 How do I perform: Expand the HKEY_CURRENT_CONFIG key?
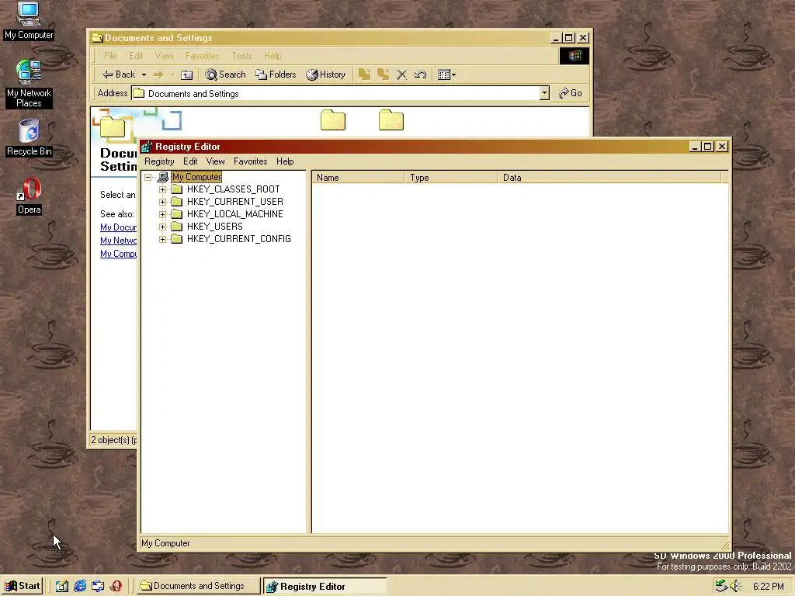point(162,239)
